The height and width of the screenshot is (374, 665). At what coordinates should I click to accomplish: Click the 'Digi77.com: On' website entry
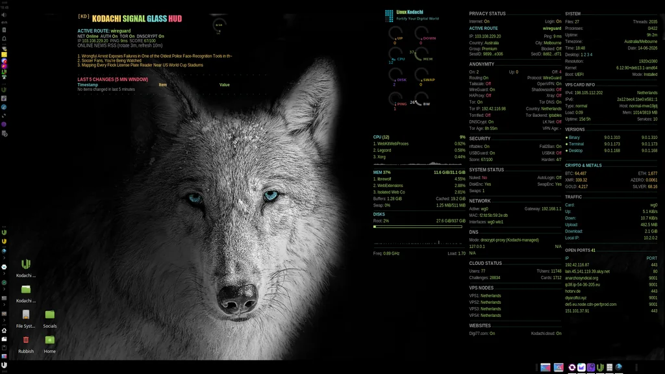(482, 333)
